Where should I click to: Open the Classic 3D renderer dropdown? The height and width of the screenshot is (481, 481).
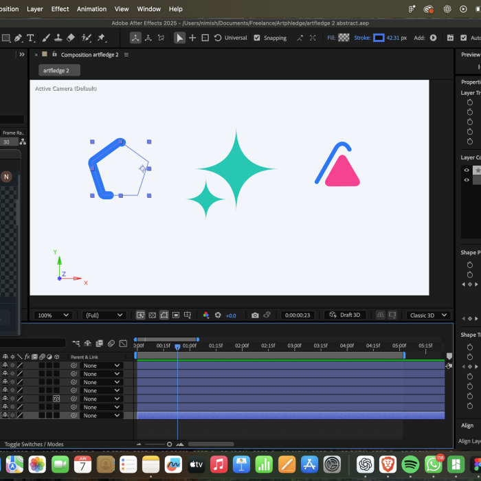pos(427,315)
